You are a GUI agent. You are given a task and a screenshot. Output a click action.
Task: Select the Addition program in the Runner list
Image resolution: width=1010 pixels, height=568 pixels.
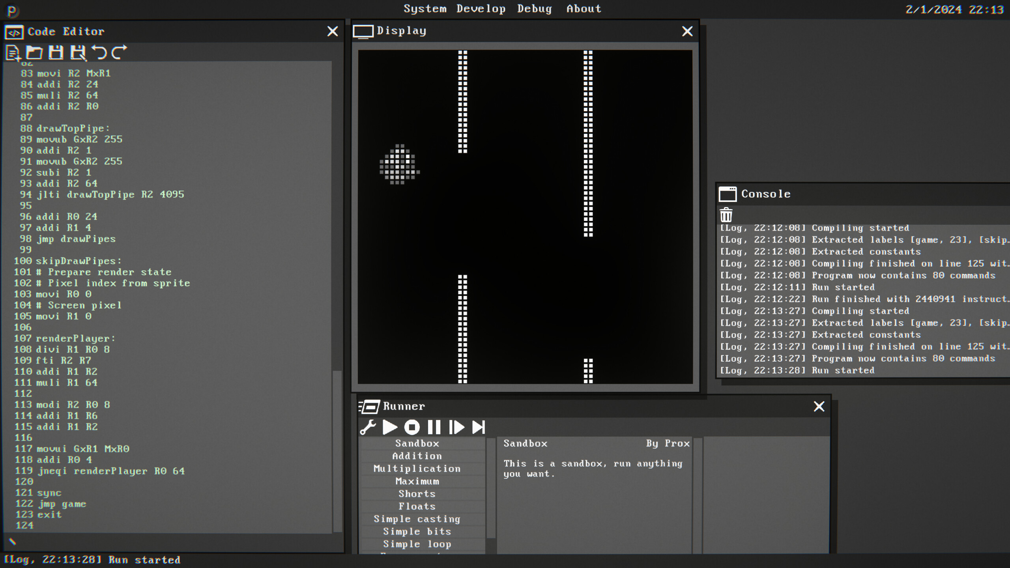tap(417, 456)
